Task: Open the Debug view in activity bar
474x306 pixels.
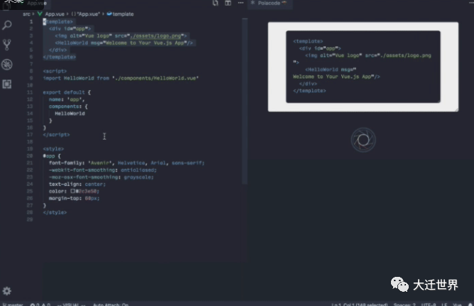Action: point(7,65)
